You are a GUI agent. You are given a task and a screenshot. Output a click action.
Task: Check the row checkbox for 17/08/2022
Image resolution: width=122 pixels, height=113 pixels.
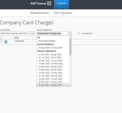[1, 41]
